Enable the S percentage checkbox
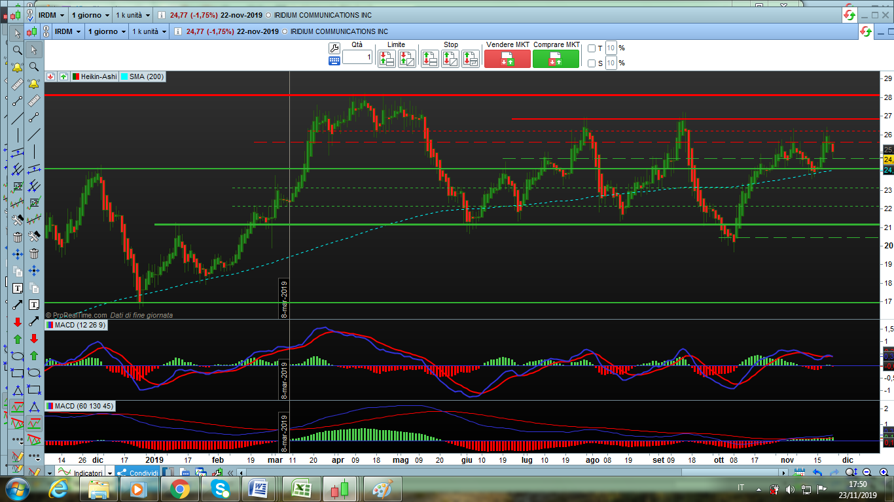Screen dimensions: 894x502 [x=592, y=63]
